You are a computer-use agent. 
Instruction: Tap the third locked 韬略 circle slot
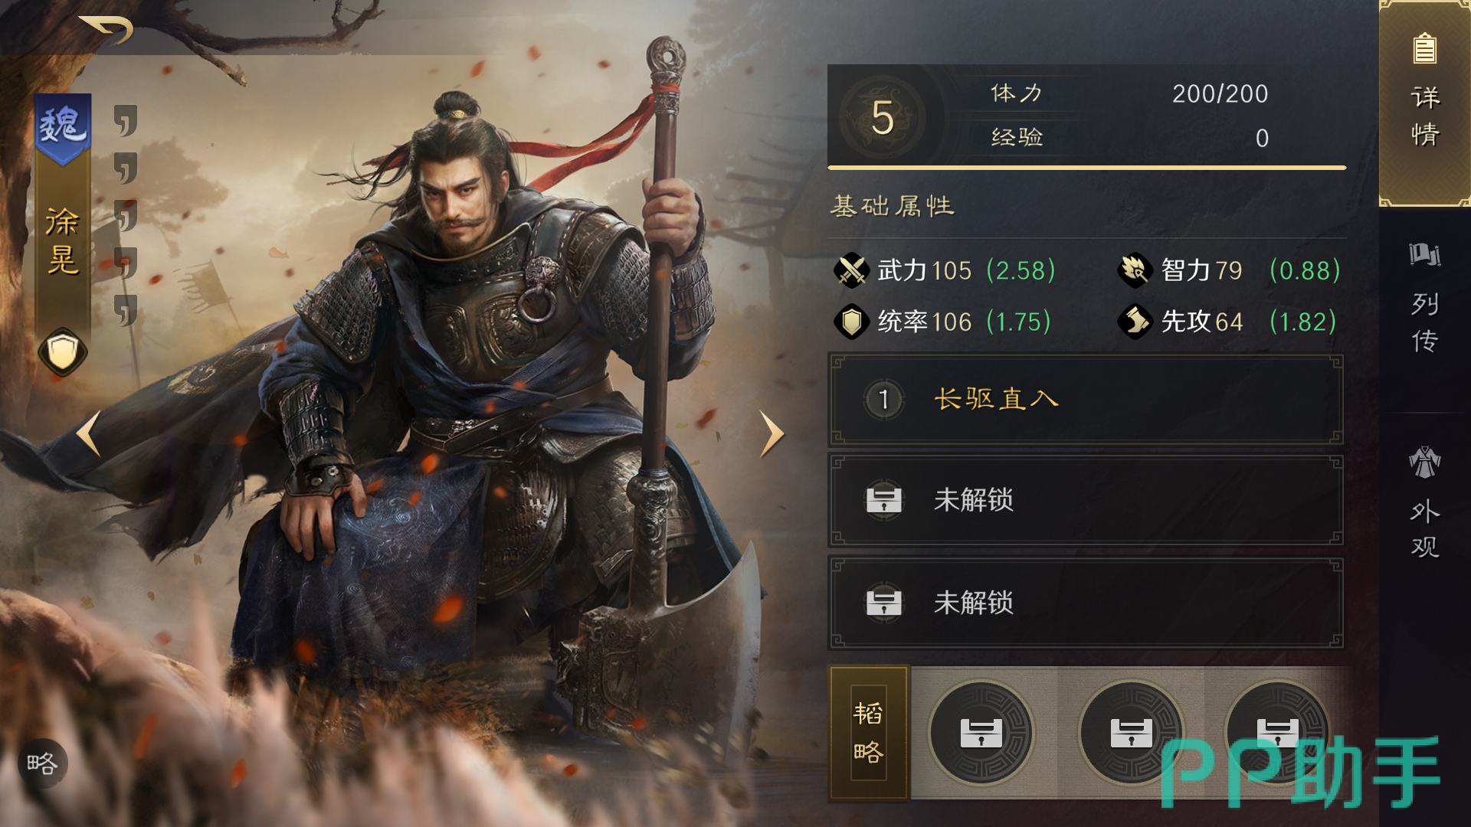point(1278,733)
